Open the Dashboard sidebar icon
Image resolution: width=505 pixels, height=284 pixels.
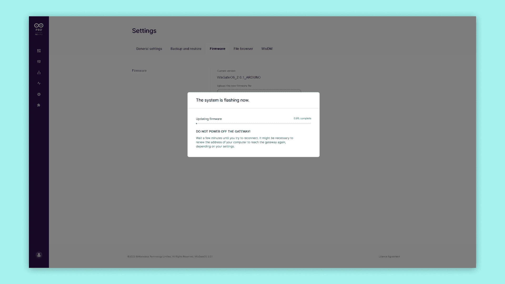pyautogui.click(x=39, y=51)
